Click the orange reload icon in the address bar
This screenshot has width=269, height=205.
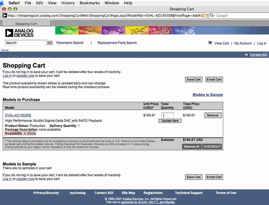[203, 15]
